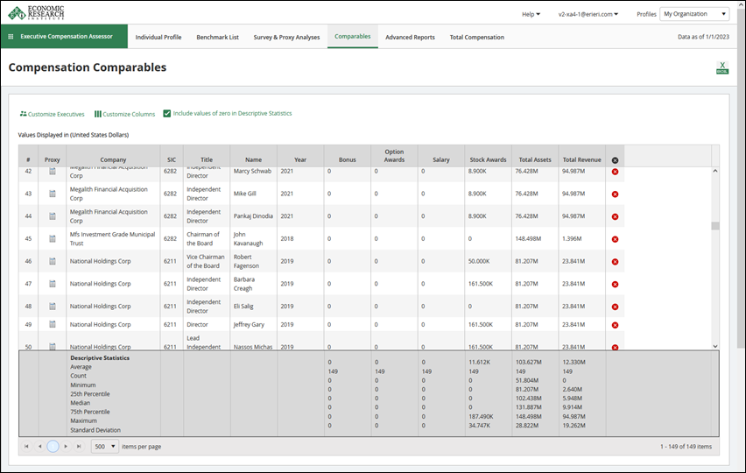Screen dimensions: 746x473
Task: Click the 50.000K stock awards value
Action: tap(479, 261)
